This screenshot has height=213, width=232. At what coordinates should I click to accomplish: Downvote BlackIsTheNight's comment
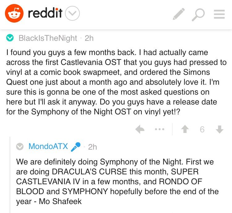coord(220,130)
